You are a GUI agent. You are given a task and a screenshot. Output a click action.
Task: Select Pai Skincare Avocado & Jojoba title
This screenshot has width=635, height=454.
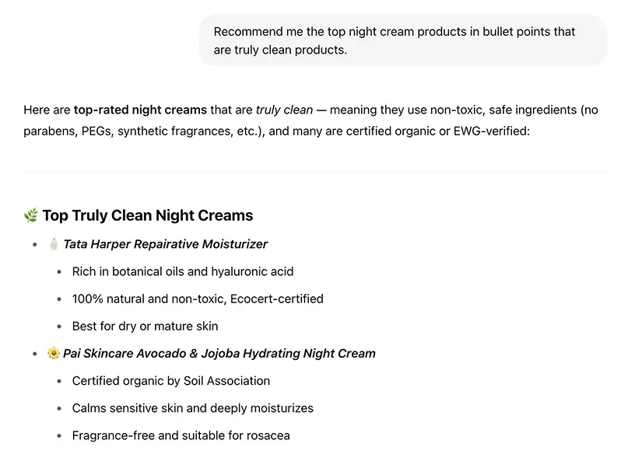pos(219,353)
